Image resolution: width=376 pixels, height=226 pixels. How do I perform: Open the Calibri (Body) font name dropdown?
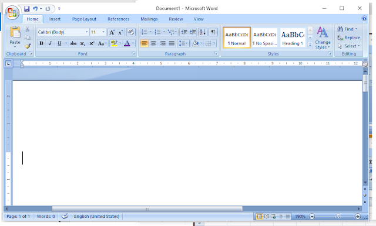86,32
